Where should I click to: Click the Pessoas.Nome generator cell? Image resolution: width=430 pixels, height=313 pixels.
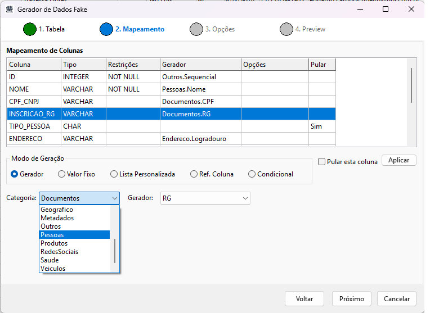coord(200,89)
